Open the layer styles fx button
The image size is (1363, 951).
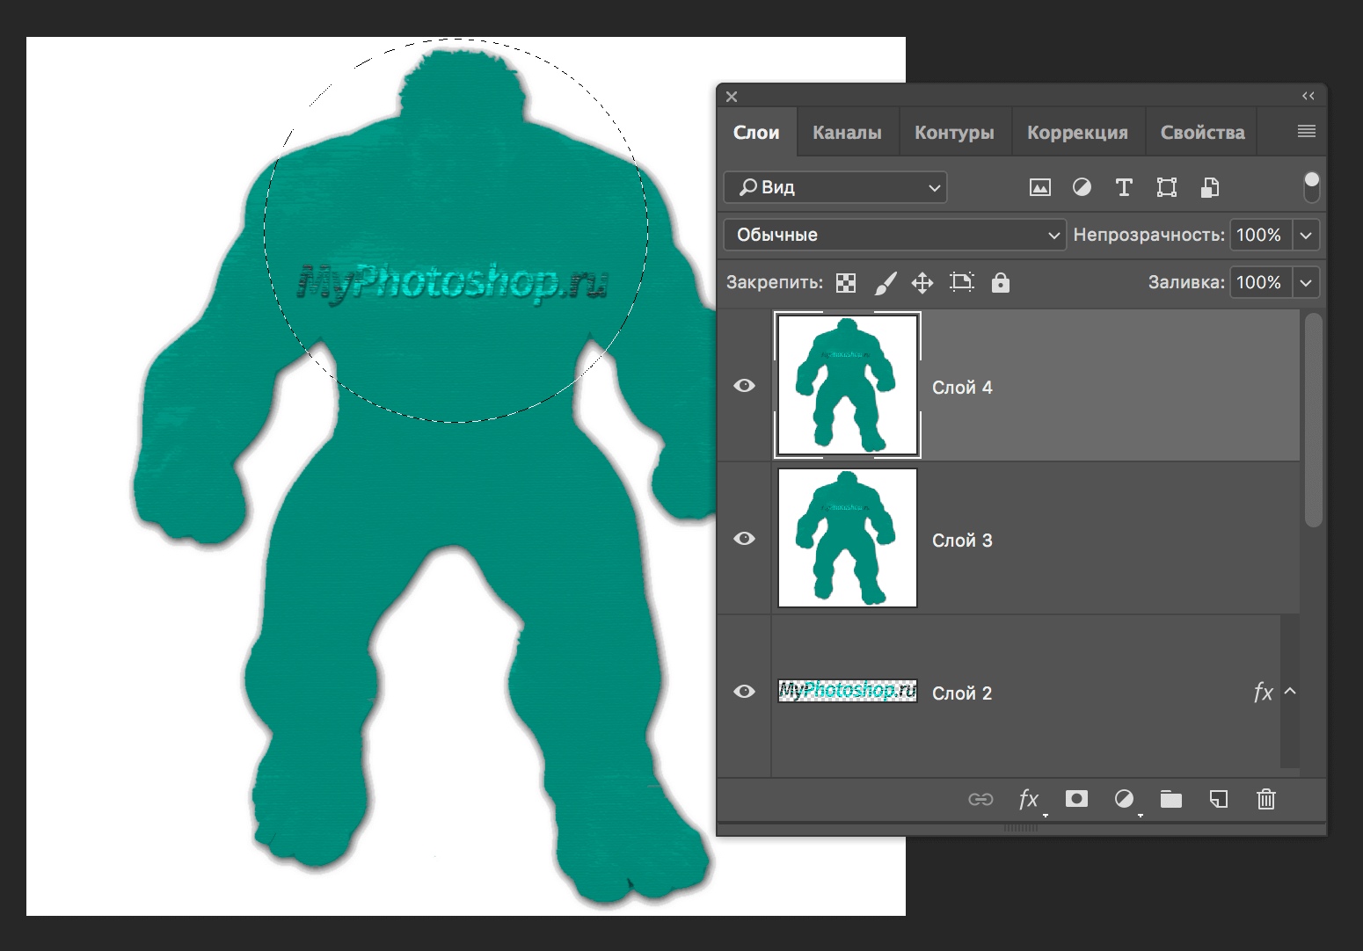pos(1028,799)
